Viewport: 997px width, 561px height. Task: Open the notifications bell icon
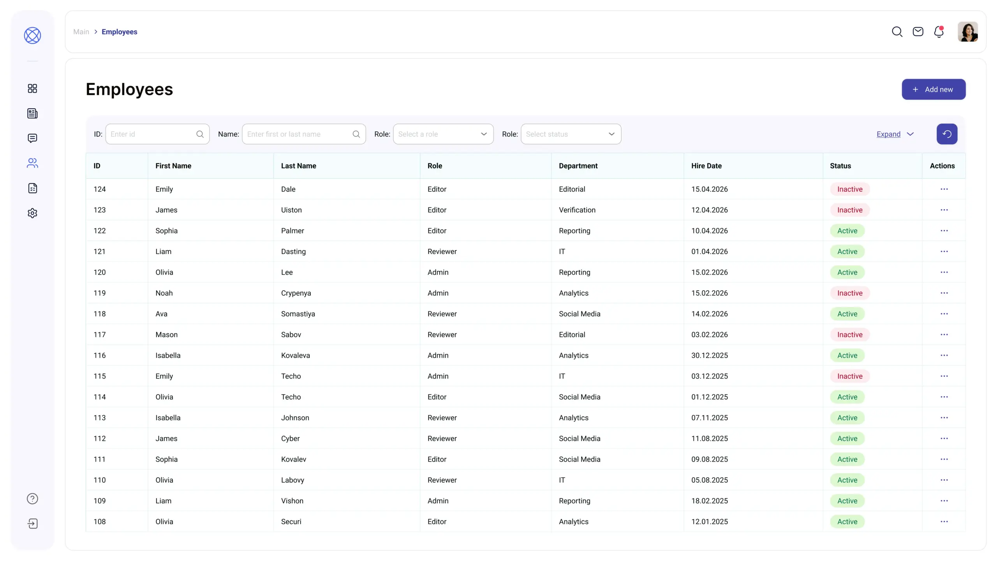pyautogui.click(x=939, y=32)
